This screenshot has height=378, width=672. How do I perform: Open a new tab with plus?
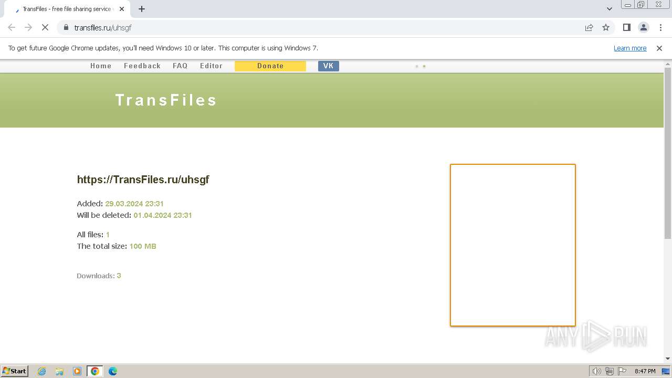[142, 9]
